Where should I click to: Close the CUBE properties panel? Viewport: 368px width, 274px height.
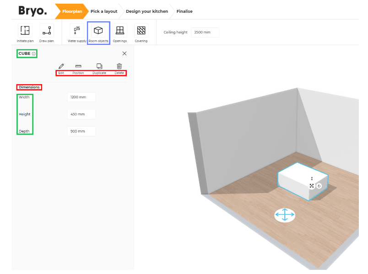124,54
